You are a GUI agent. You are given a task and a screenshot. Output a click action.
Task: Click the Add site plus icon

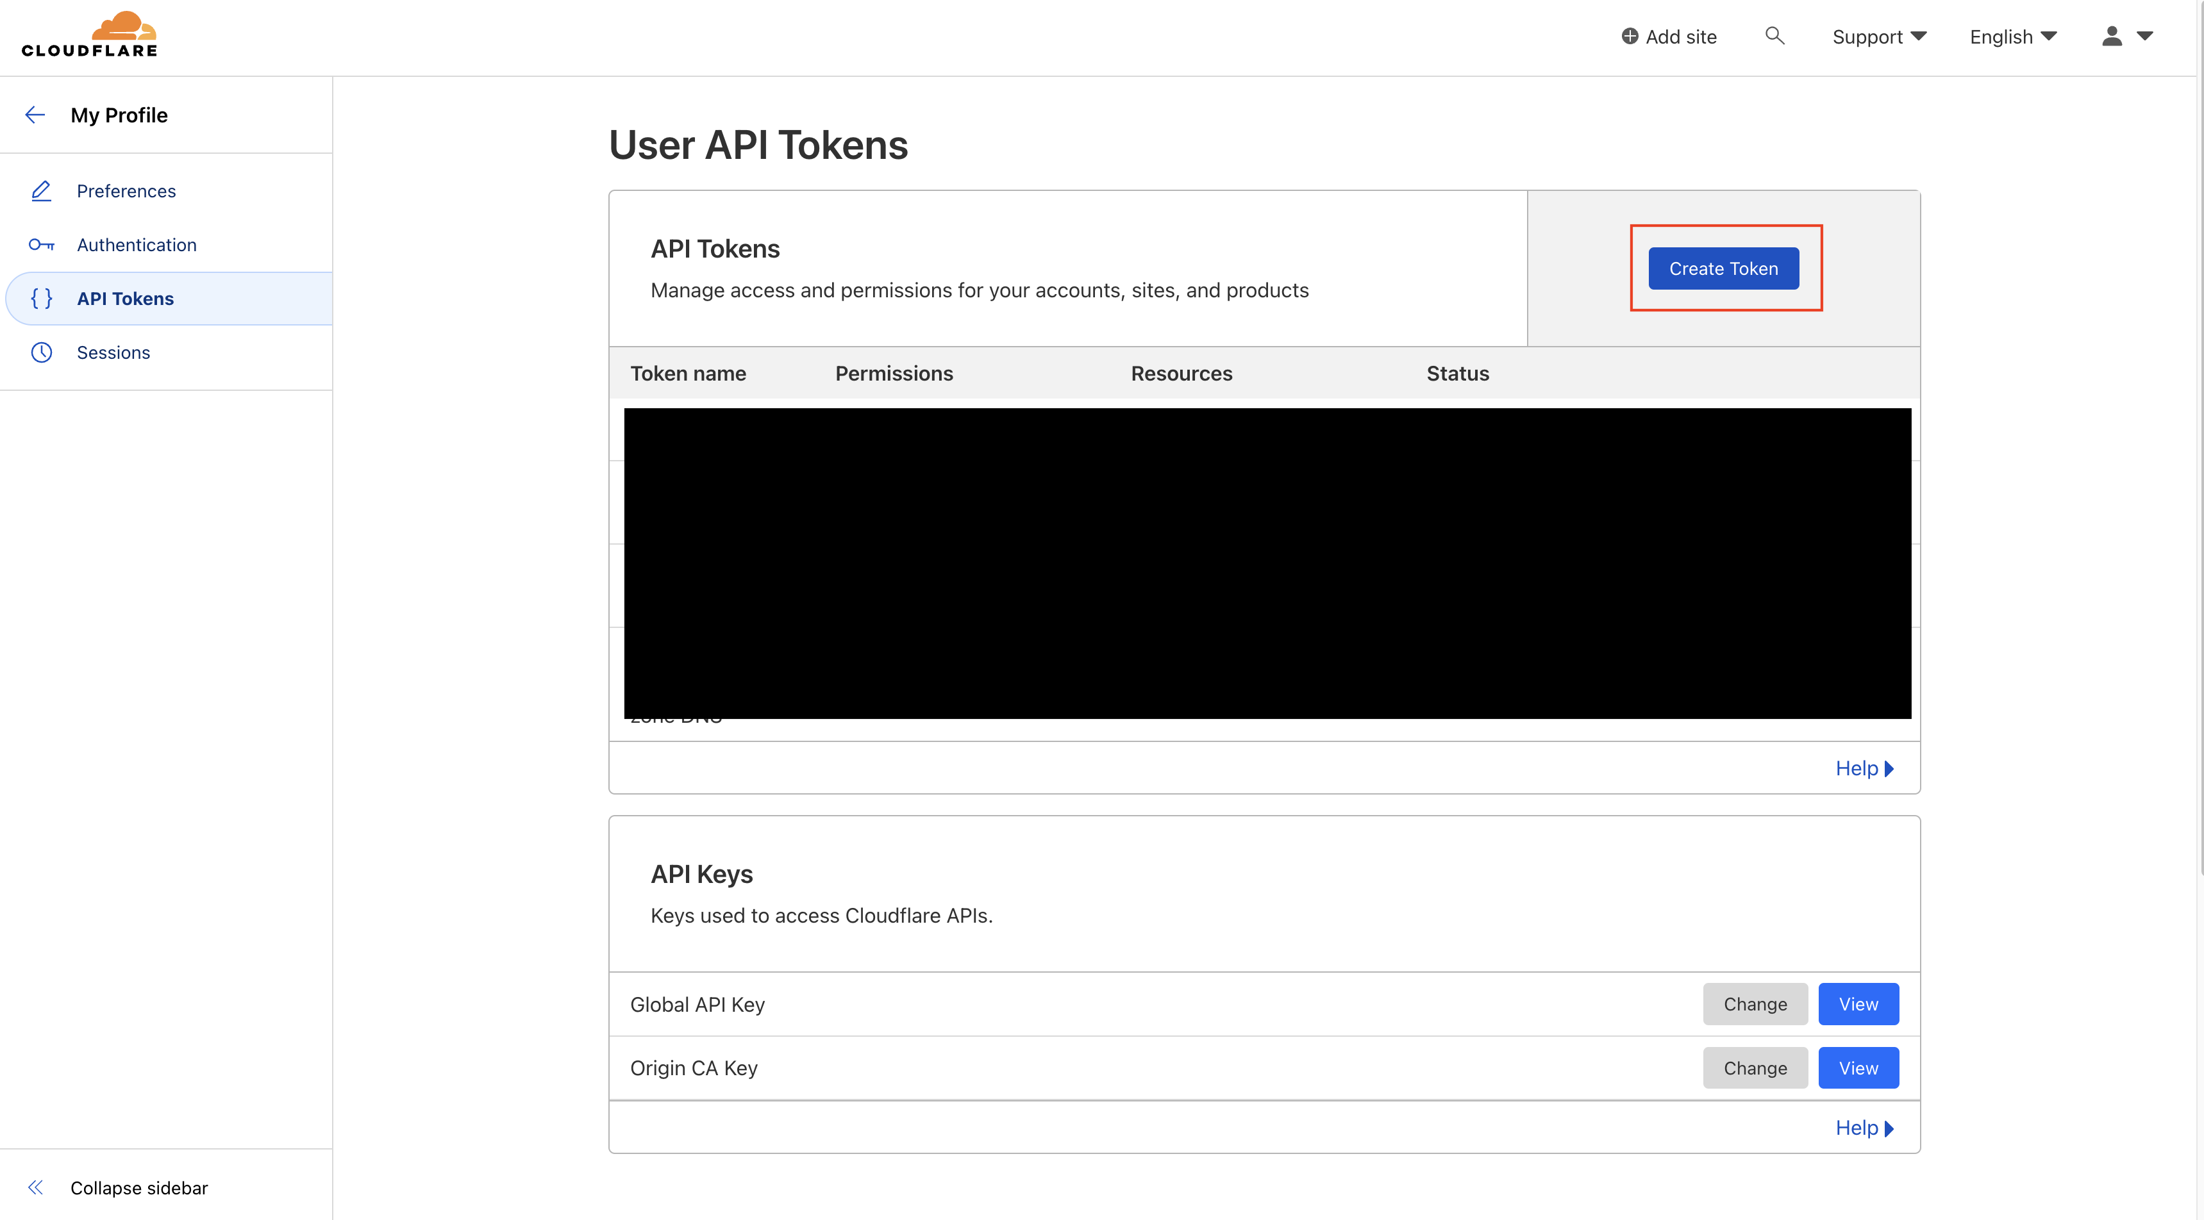click(x=1629, y=37)
